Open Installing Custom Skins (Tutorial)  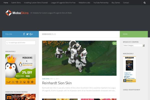pos(36,3)
